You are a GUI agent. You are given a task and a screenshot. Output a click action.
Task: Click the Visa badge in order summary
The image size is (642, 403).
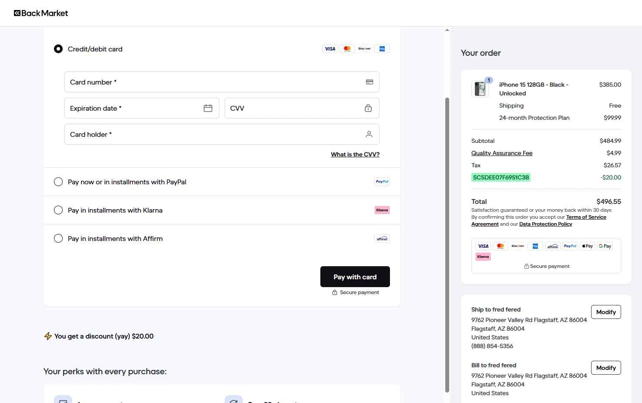pos(483,246)
